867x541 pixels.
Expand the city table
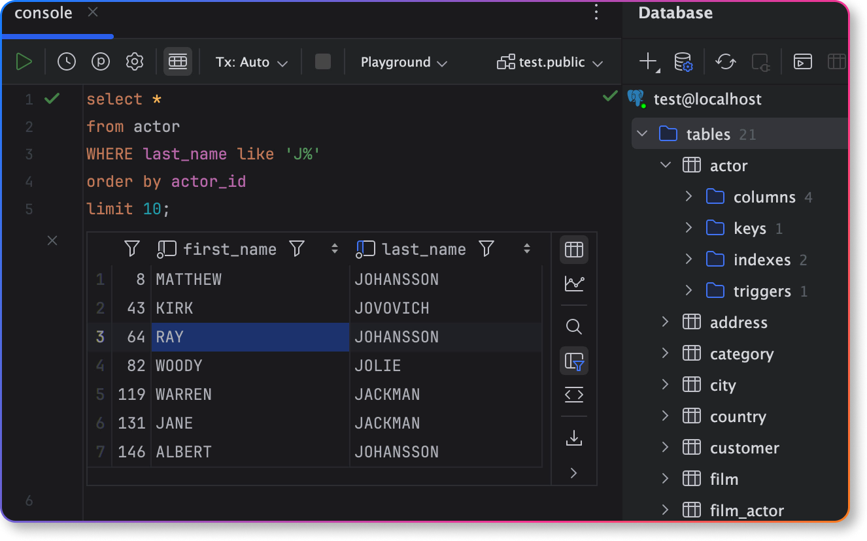click(x=666, y=385)
